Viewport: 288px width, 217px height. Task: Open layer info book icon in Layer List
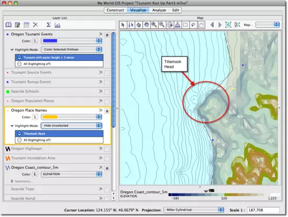8,25
